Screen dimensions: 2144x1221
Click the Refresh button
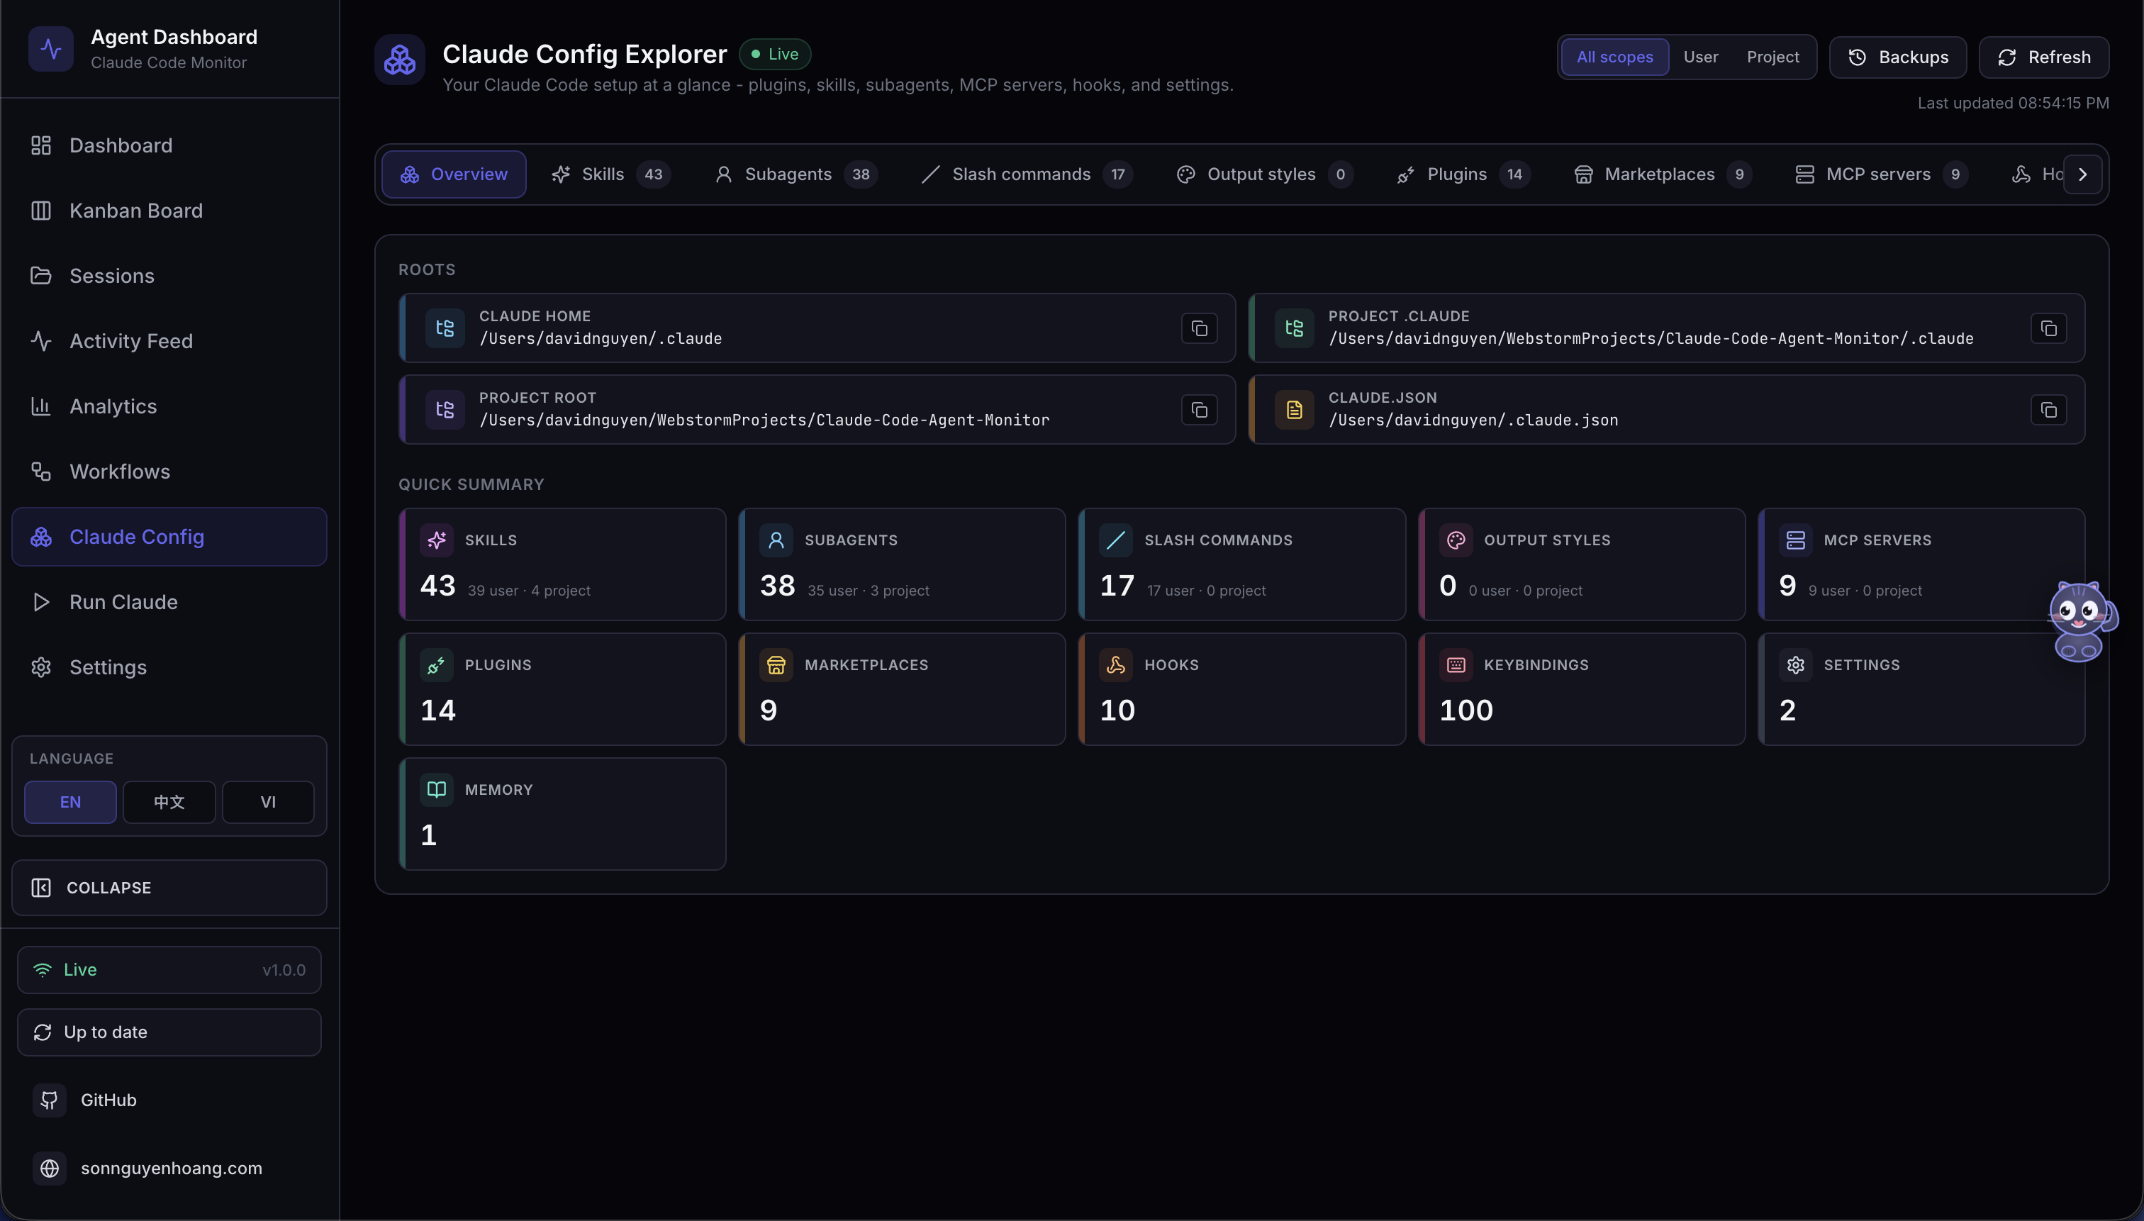click(2043, 57)
